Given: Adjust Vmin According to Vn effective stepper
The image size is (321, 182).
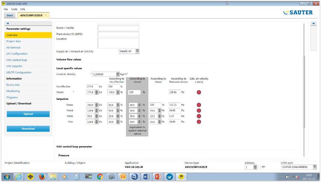Looking at the screenshot, I should 118,116.
